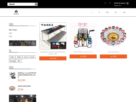Image resolution: width=136 pixels, height=102 pixels.
Task: Open the Beer Pong category link
Action: 13,30
